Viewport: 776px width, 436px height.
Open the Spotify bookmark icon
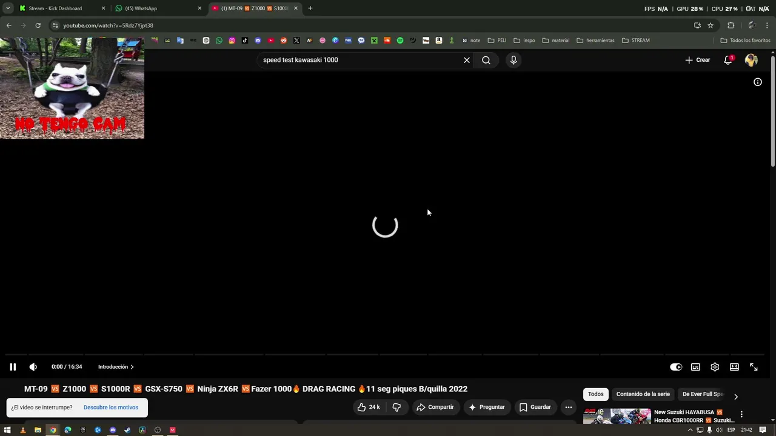(x=400, y=41)
